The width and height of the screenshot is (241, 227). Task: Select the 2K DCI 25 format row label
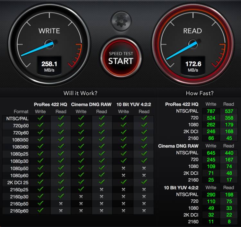click(x=18, y=182)
